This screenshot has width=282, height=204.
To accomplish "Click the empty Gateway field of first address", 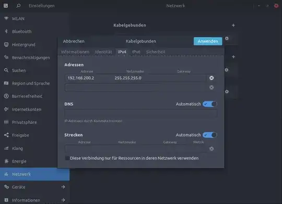I will (183, 78).
